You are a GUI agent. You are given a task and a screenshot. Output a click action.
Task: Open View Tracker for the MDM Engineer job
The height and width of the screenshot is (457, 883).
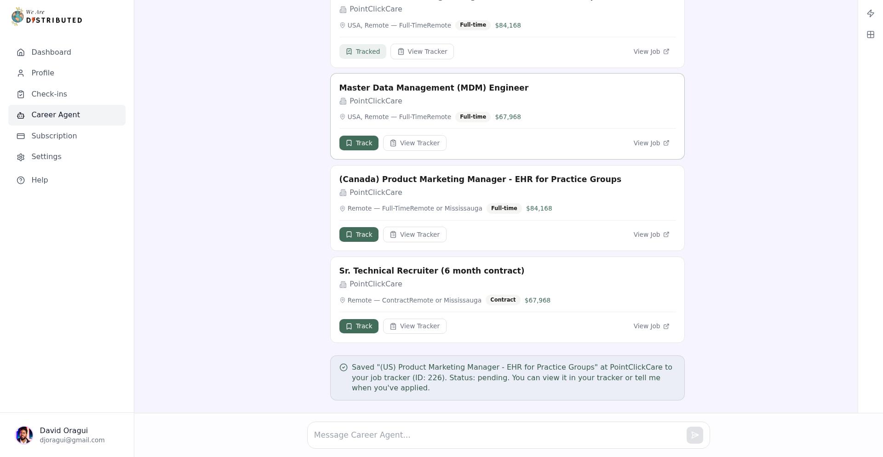click(x=414, y=143)
